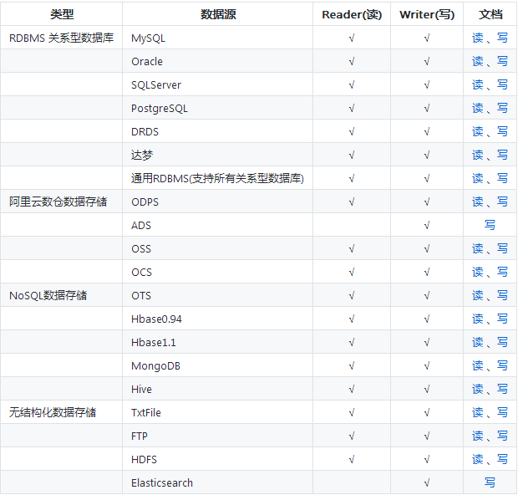Open the 写 doc link for Hbase1.1
This screenshot has width=518, height=495.
(502, 342)
